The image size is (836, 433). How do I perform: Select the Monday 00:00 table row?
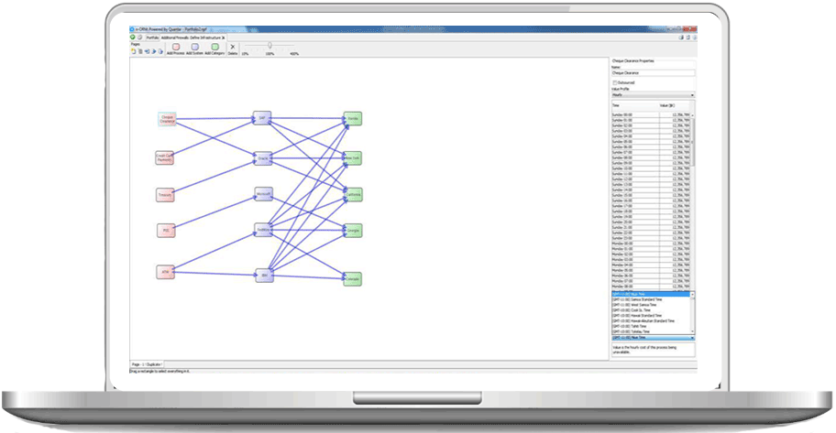[x=651, y=244]
